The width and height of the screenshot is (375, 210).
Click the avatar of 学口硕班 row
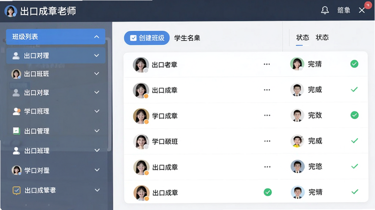[x=141, y=141]
